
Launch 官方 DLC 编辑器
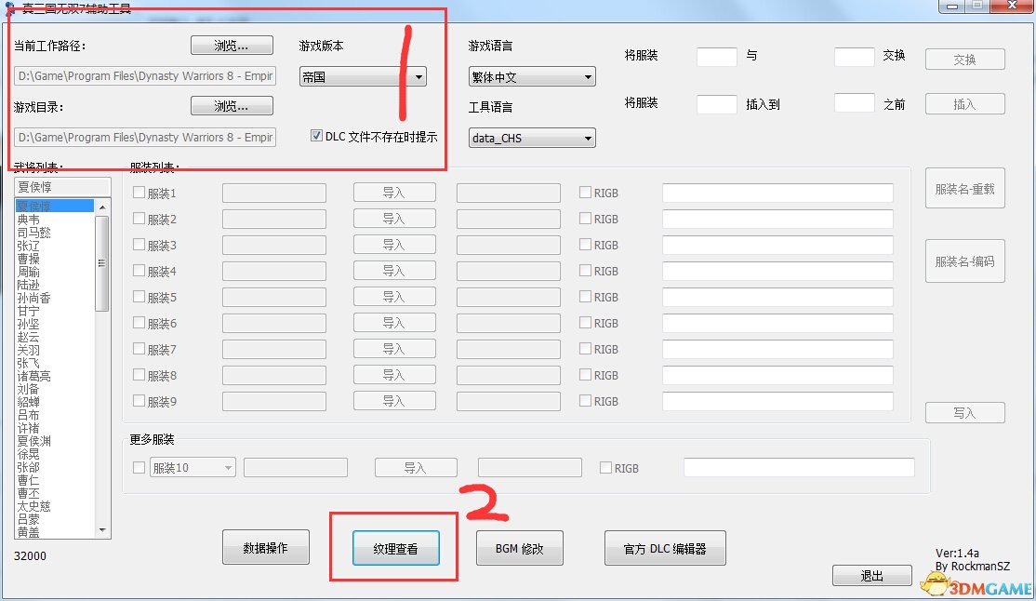click(665, 548)
